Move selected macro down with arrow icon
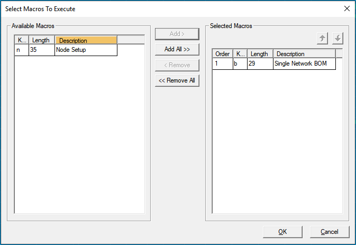The image size is (356, 245). (337, 38)
